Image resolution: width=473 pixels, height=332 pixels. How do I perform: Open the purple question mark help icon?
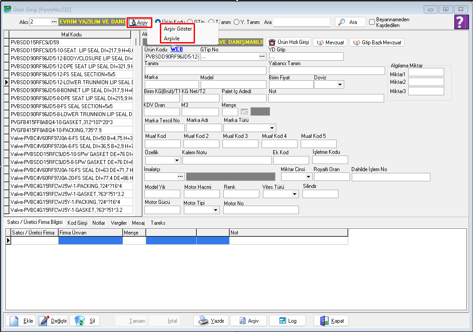461,22
